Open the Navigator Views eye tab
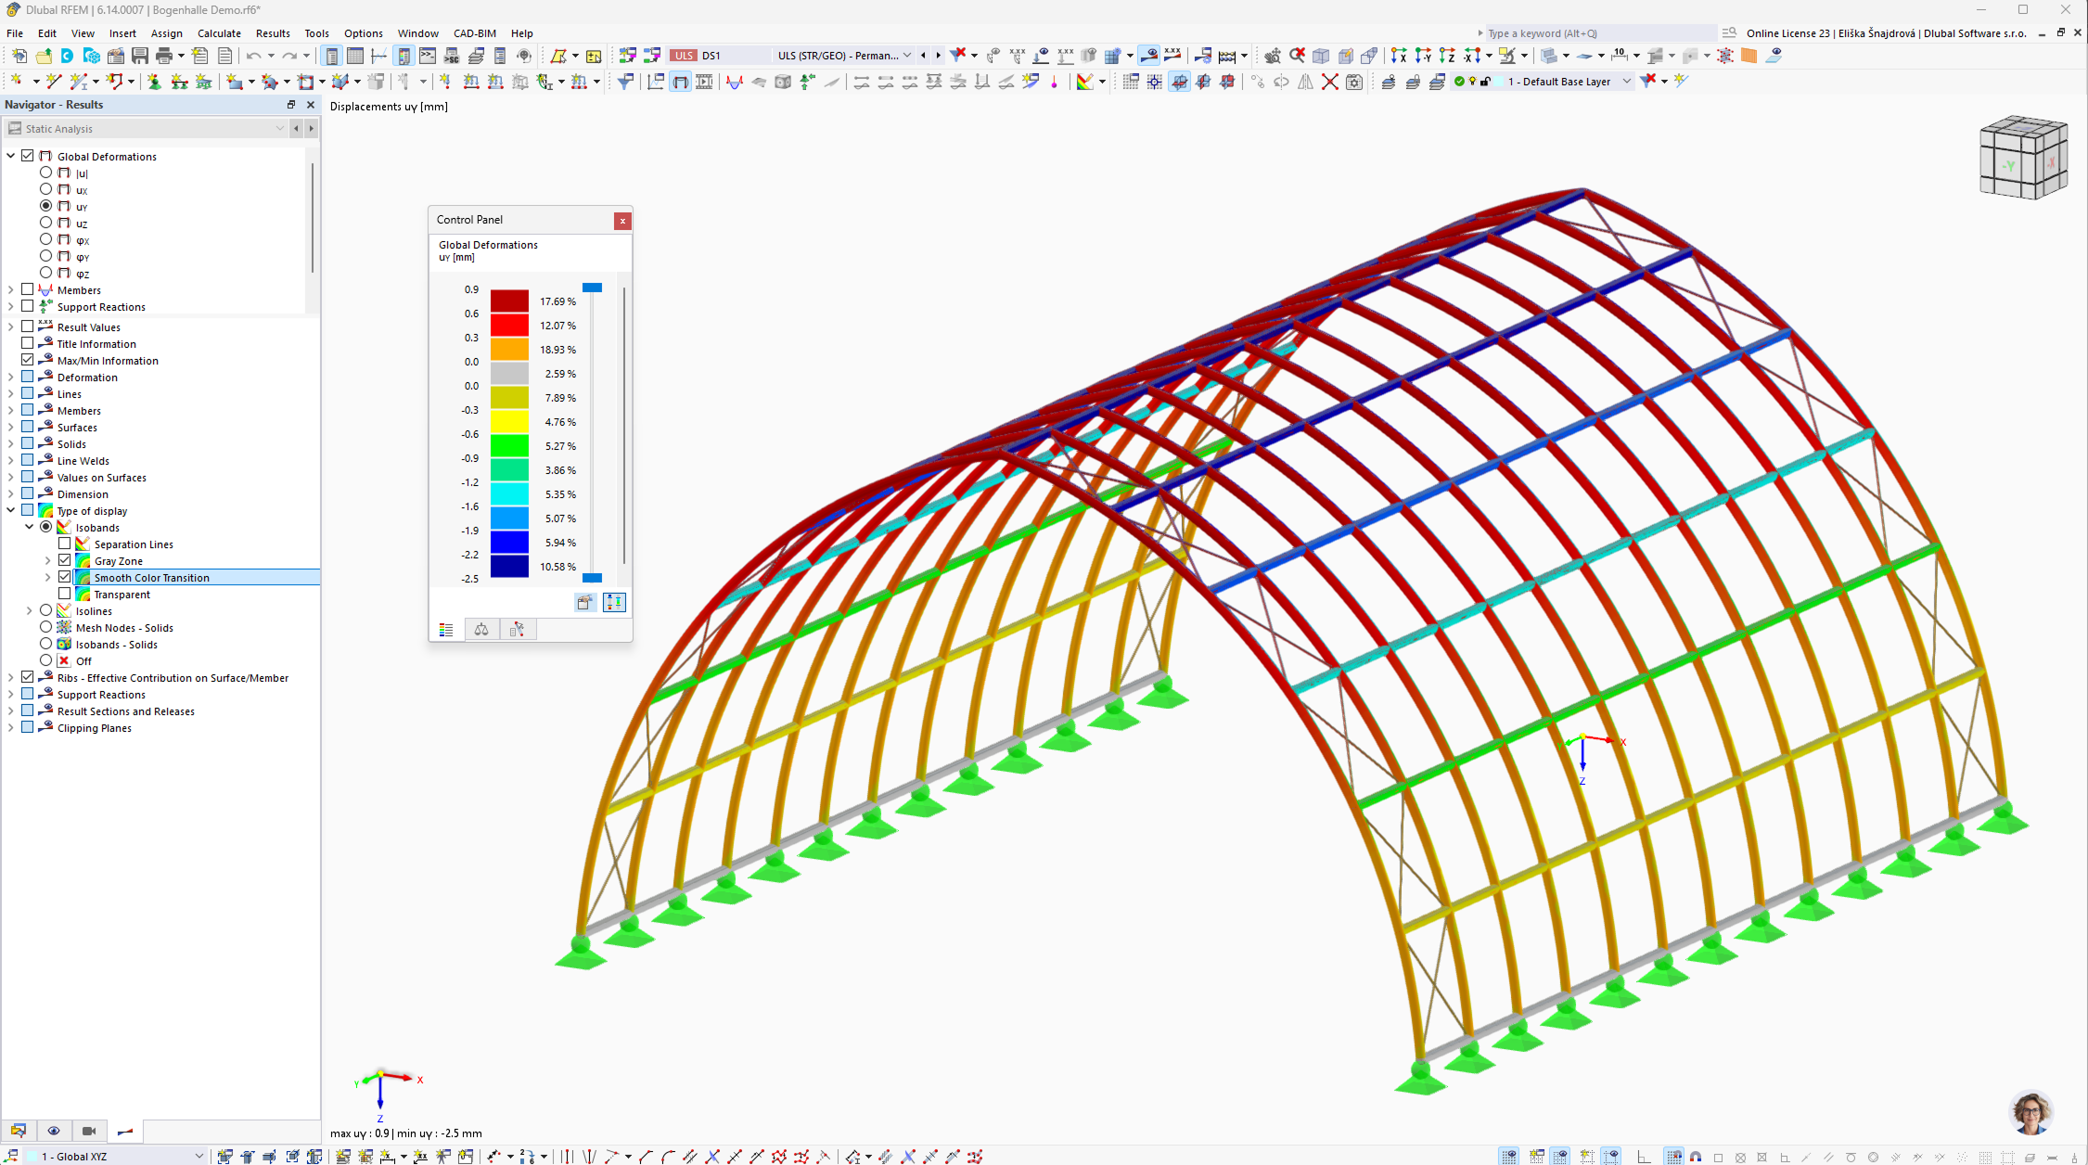 54,1131
